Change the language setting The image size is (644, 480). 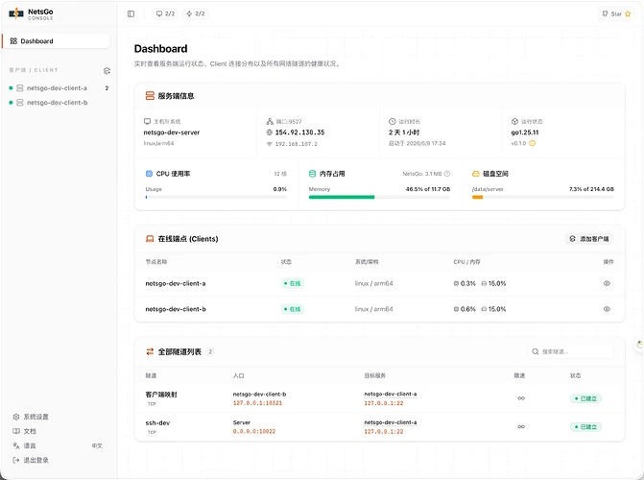[x=58, y=445]
